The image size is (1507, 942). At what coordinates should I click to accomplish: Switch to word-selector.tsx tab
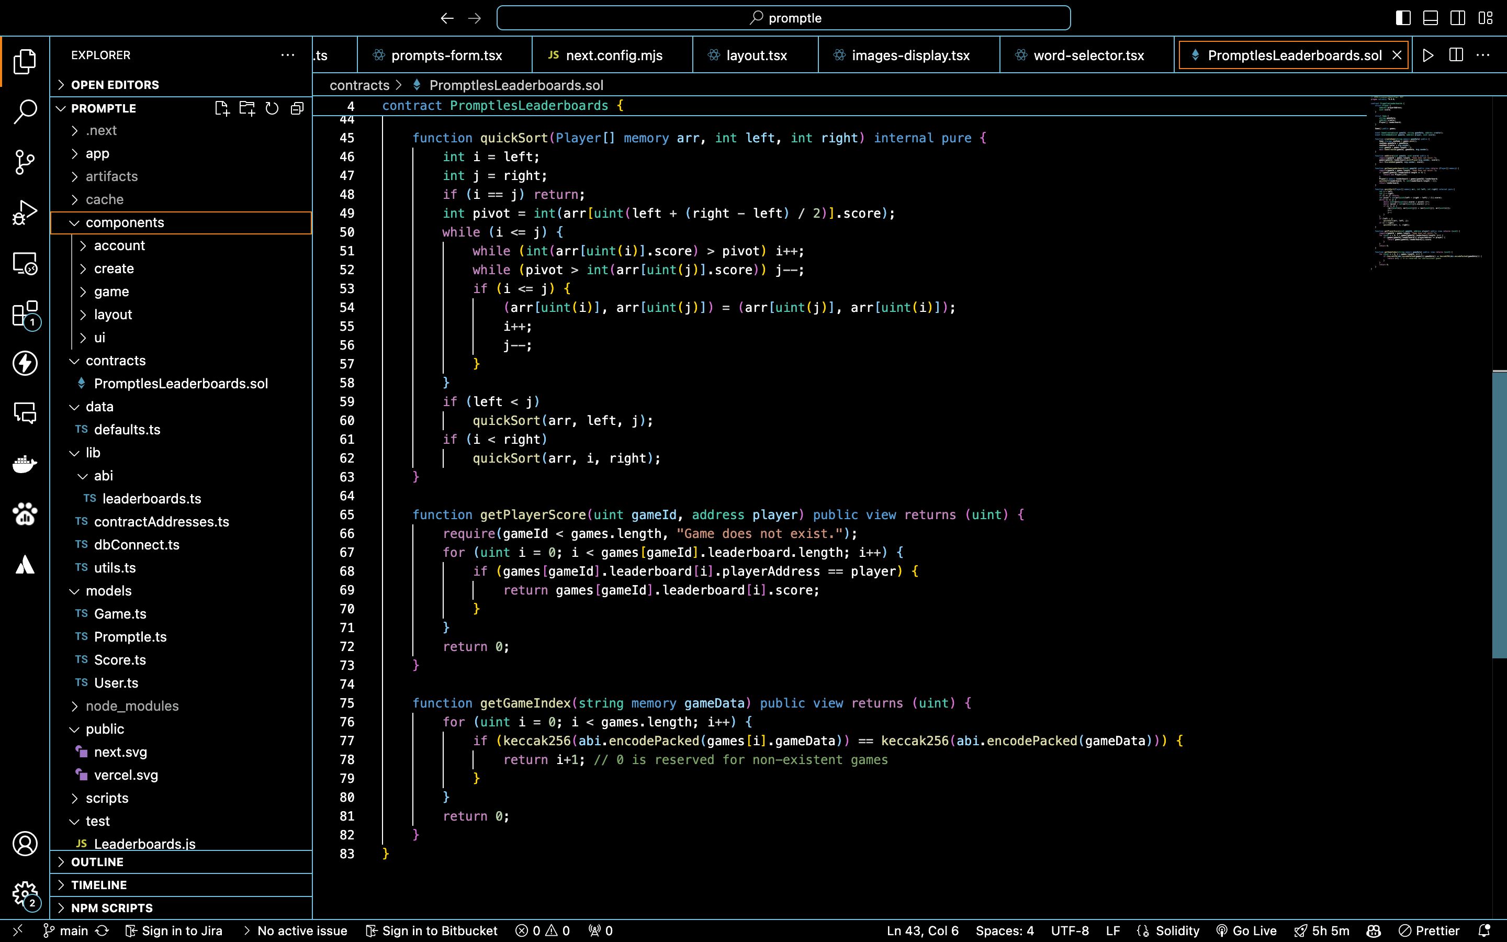click(1087, 55)
